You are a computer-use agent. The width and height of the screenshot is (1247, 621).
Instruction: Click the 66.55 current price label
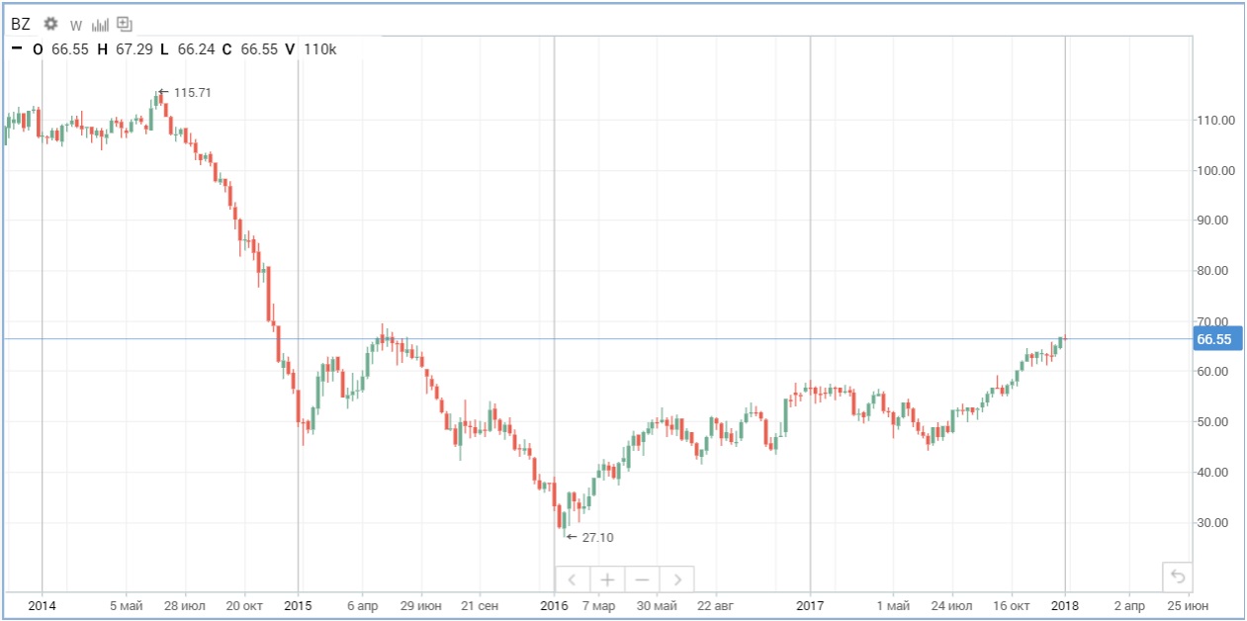click(x=1213, y=339)
